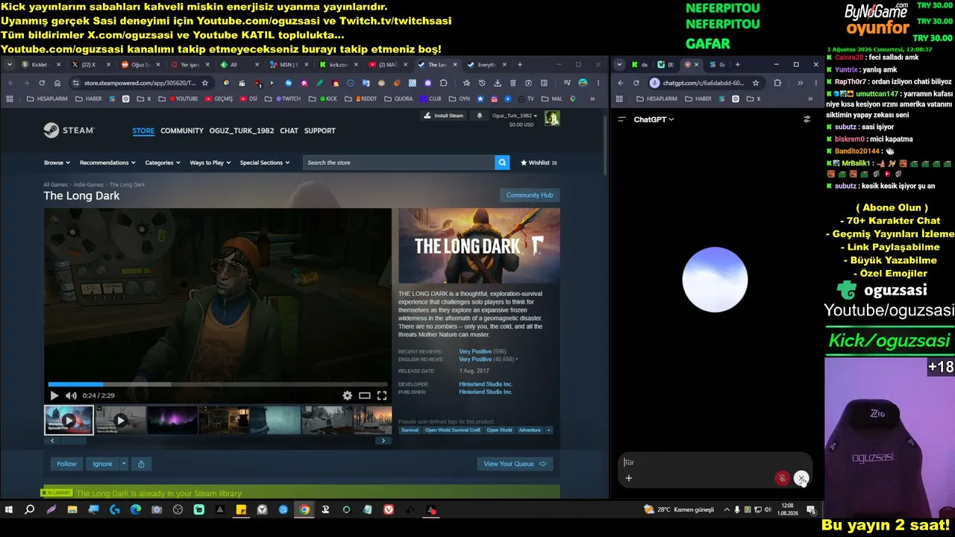The width and height of the screenshot is (955, 537).
Task: Select the aurora screenshot thumbnail
Action: (172, 420)
